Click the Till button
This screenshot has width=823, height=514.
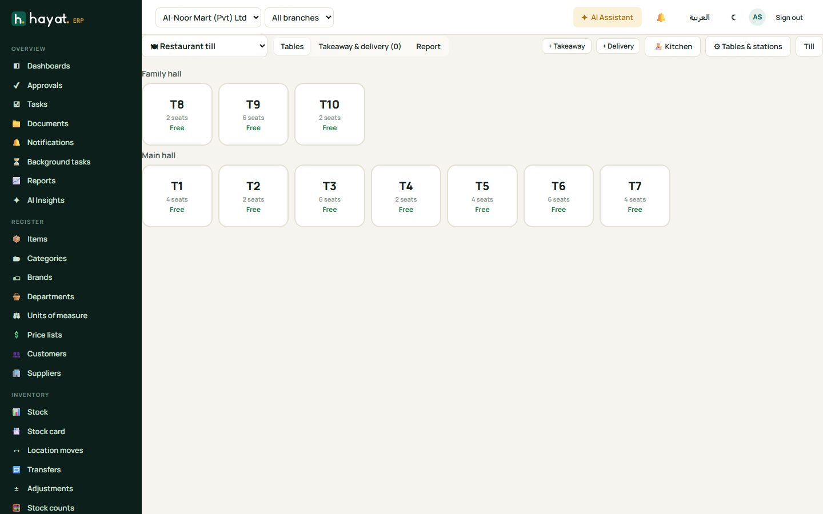[x=809, y=46]
